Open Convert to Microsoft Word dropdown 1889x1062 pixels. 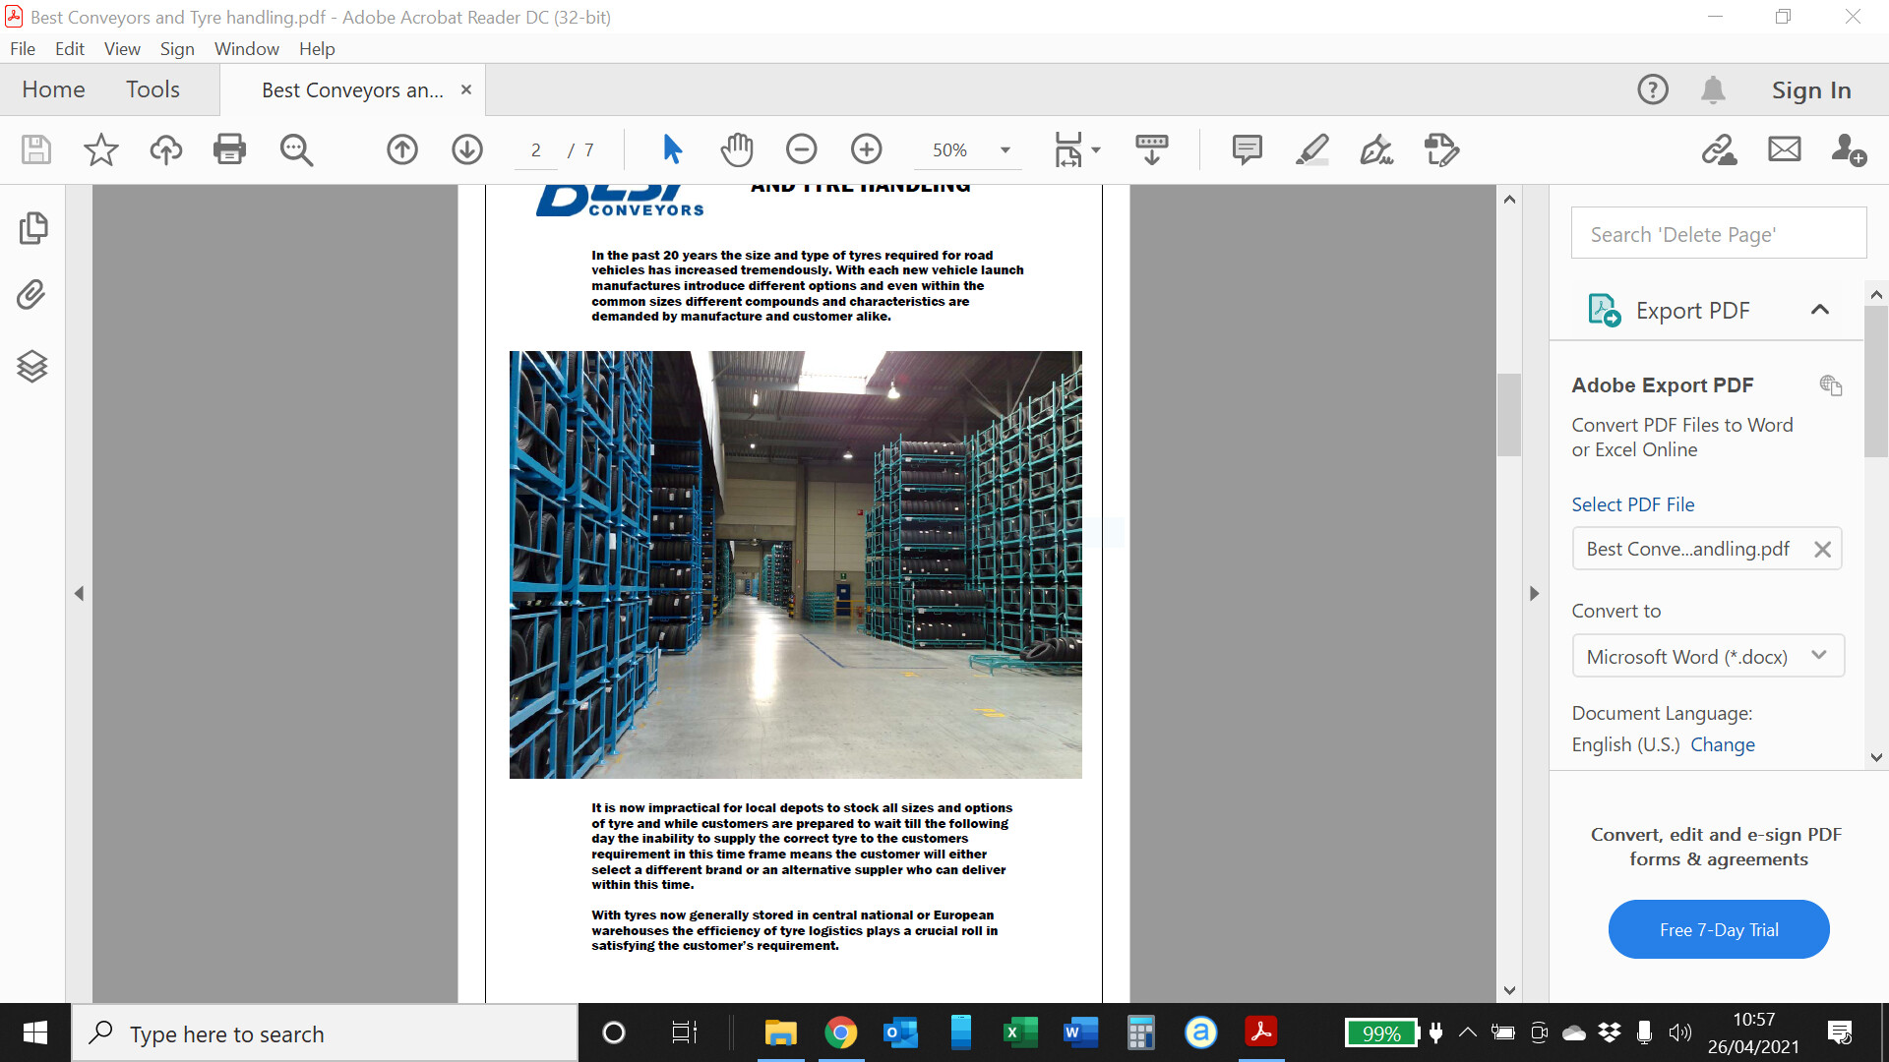tap(1707, 656)
